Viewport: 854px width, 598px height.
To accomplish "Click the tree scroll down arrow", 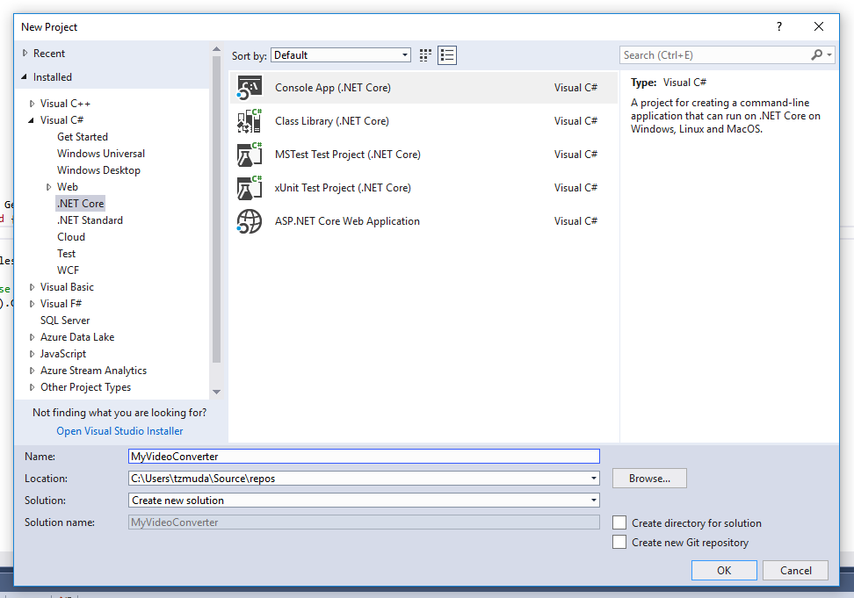I will 216,392.
